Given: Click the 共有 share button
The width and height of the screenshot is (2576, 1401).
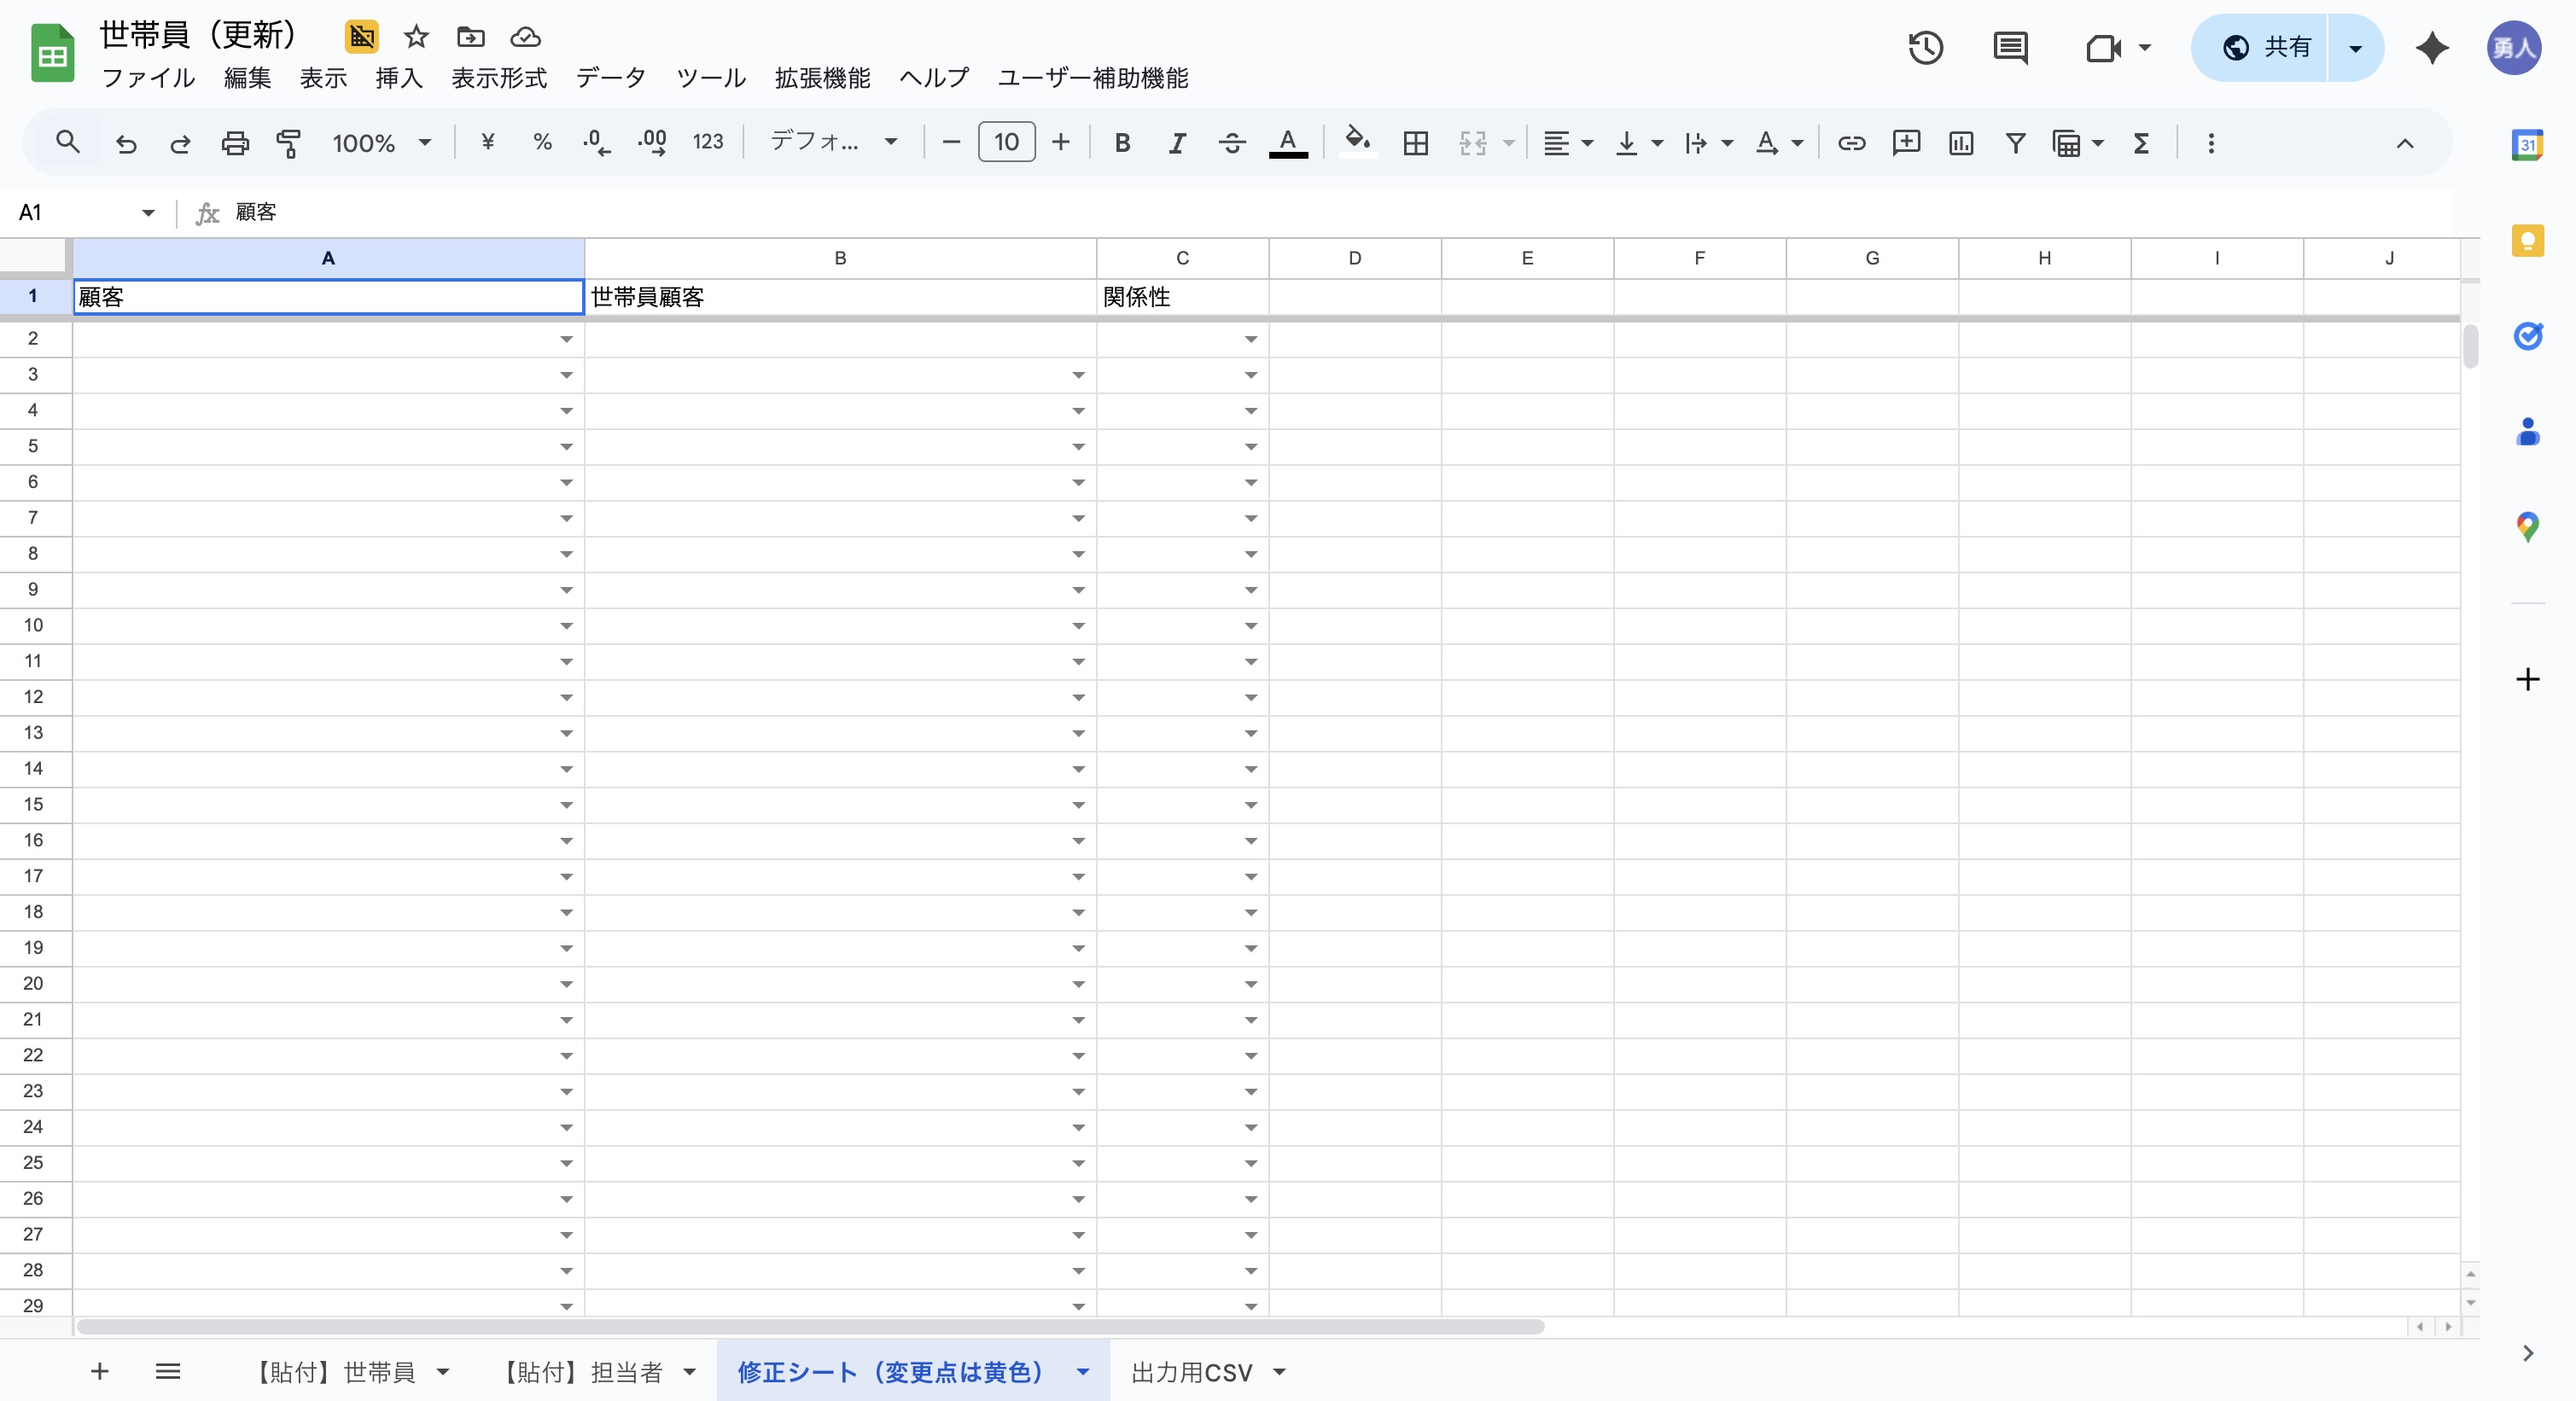Looking at the screenshot, I should [2265, 47].
